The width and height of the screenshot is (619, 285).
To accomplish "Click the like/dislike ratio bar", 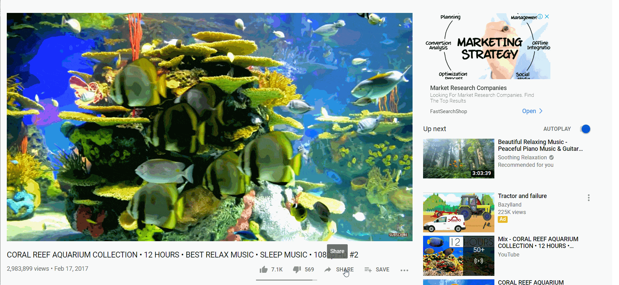I will pos(287,280).
